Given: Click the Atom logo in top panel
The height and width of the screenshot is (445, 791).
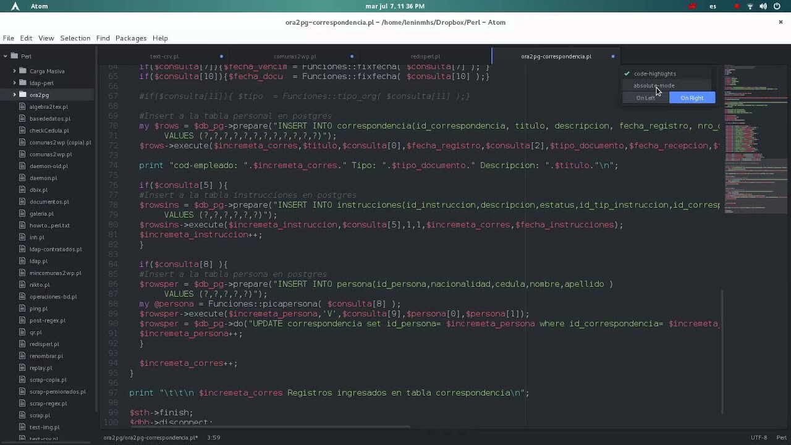Looking at the screenshot, I should (15, 6).
